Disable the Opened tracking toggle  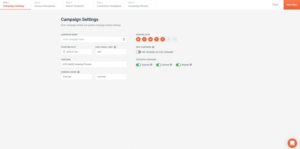click(x=138, y=65)
